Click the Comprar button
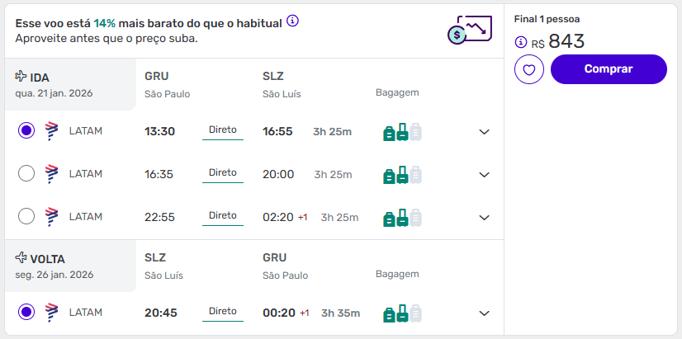 click(x=609, y=69)
